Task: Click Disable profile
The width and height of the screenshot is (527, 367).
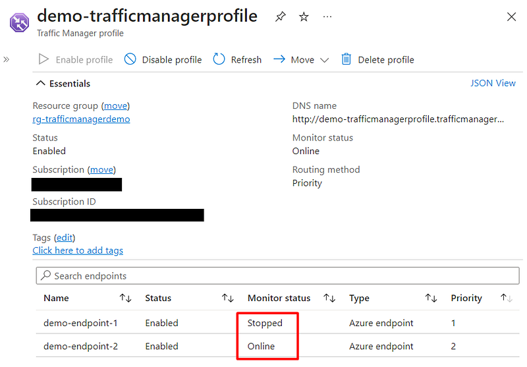Action: click(163, 59)
